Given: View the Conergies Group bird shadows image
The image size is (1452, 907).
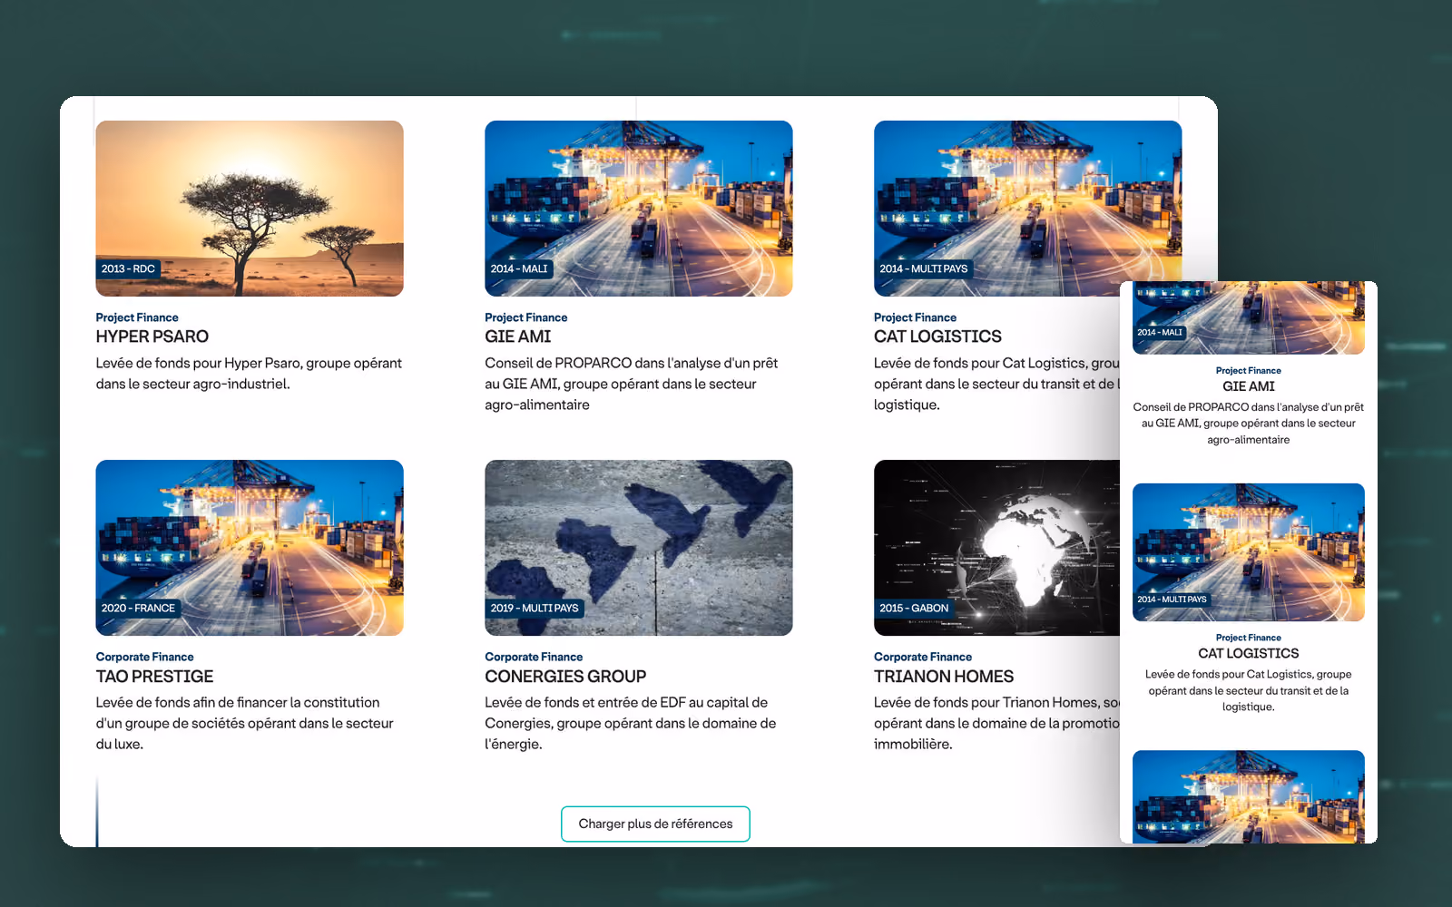Looking at the screenshot, I should 639,548.
